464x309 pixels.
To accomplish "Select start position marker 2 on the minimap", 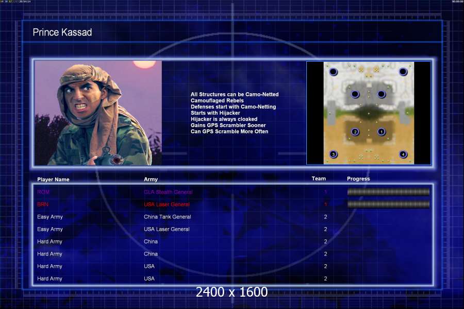I will [x=355, y=132].
